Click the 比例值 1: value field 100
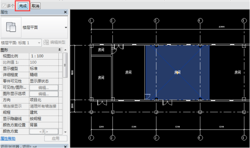 pos(44,62)
